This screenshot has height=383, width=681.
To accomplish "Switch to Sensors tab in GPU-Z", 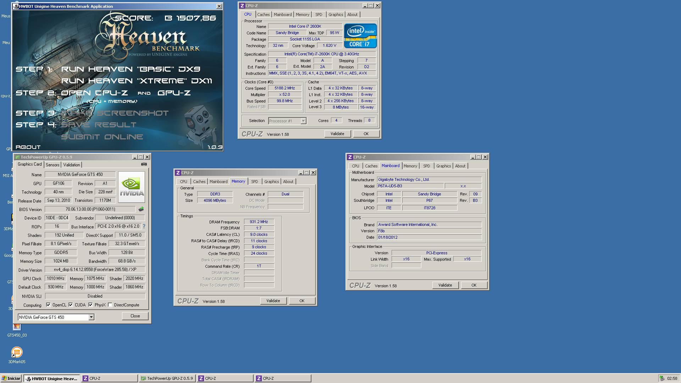I will [x=52, y=165].
